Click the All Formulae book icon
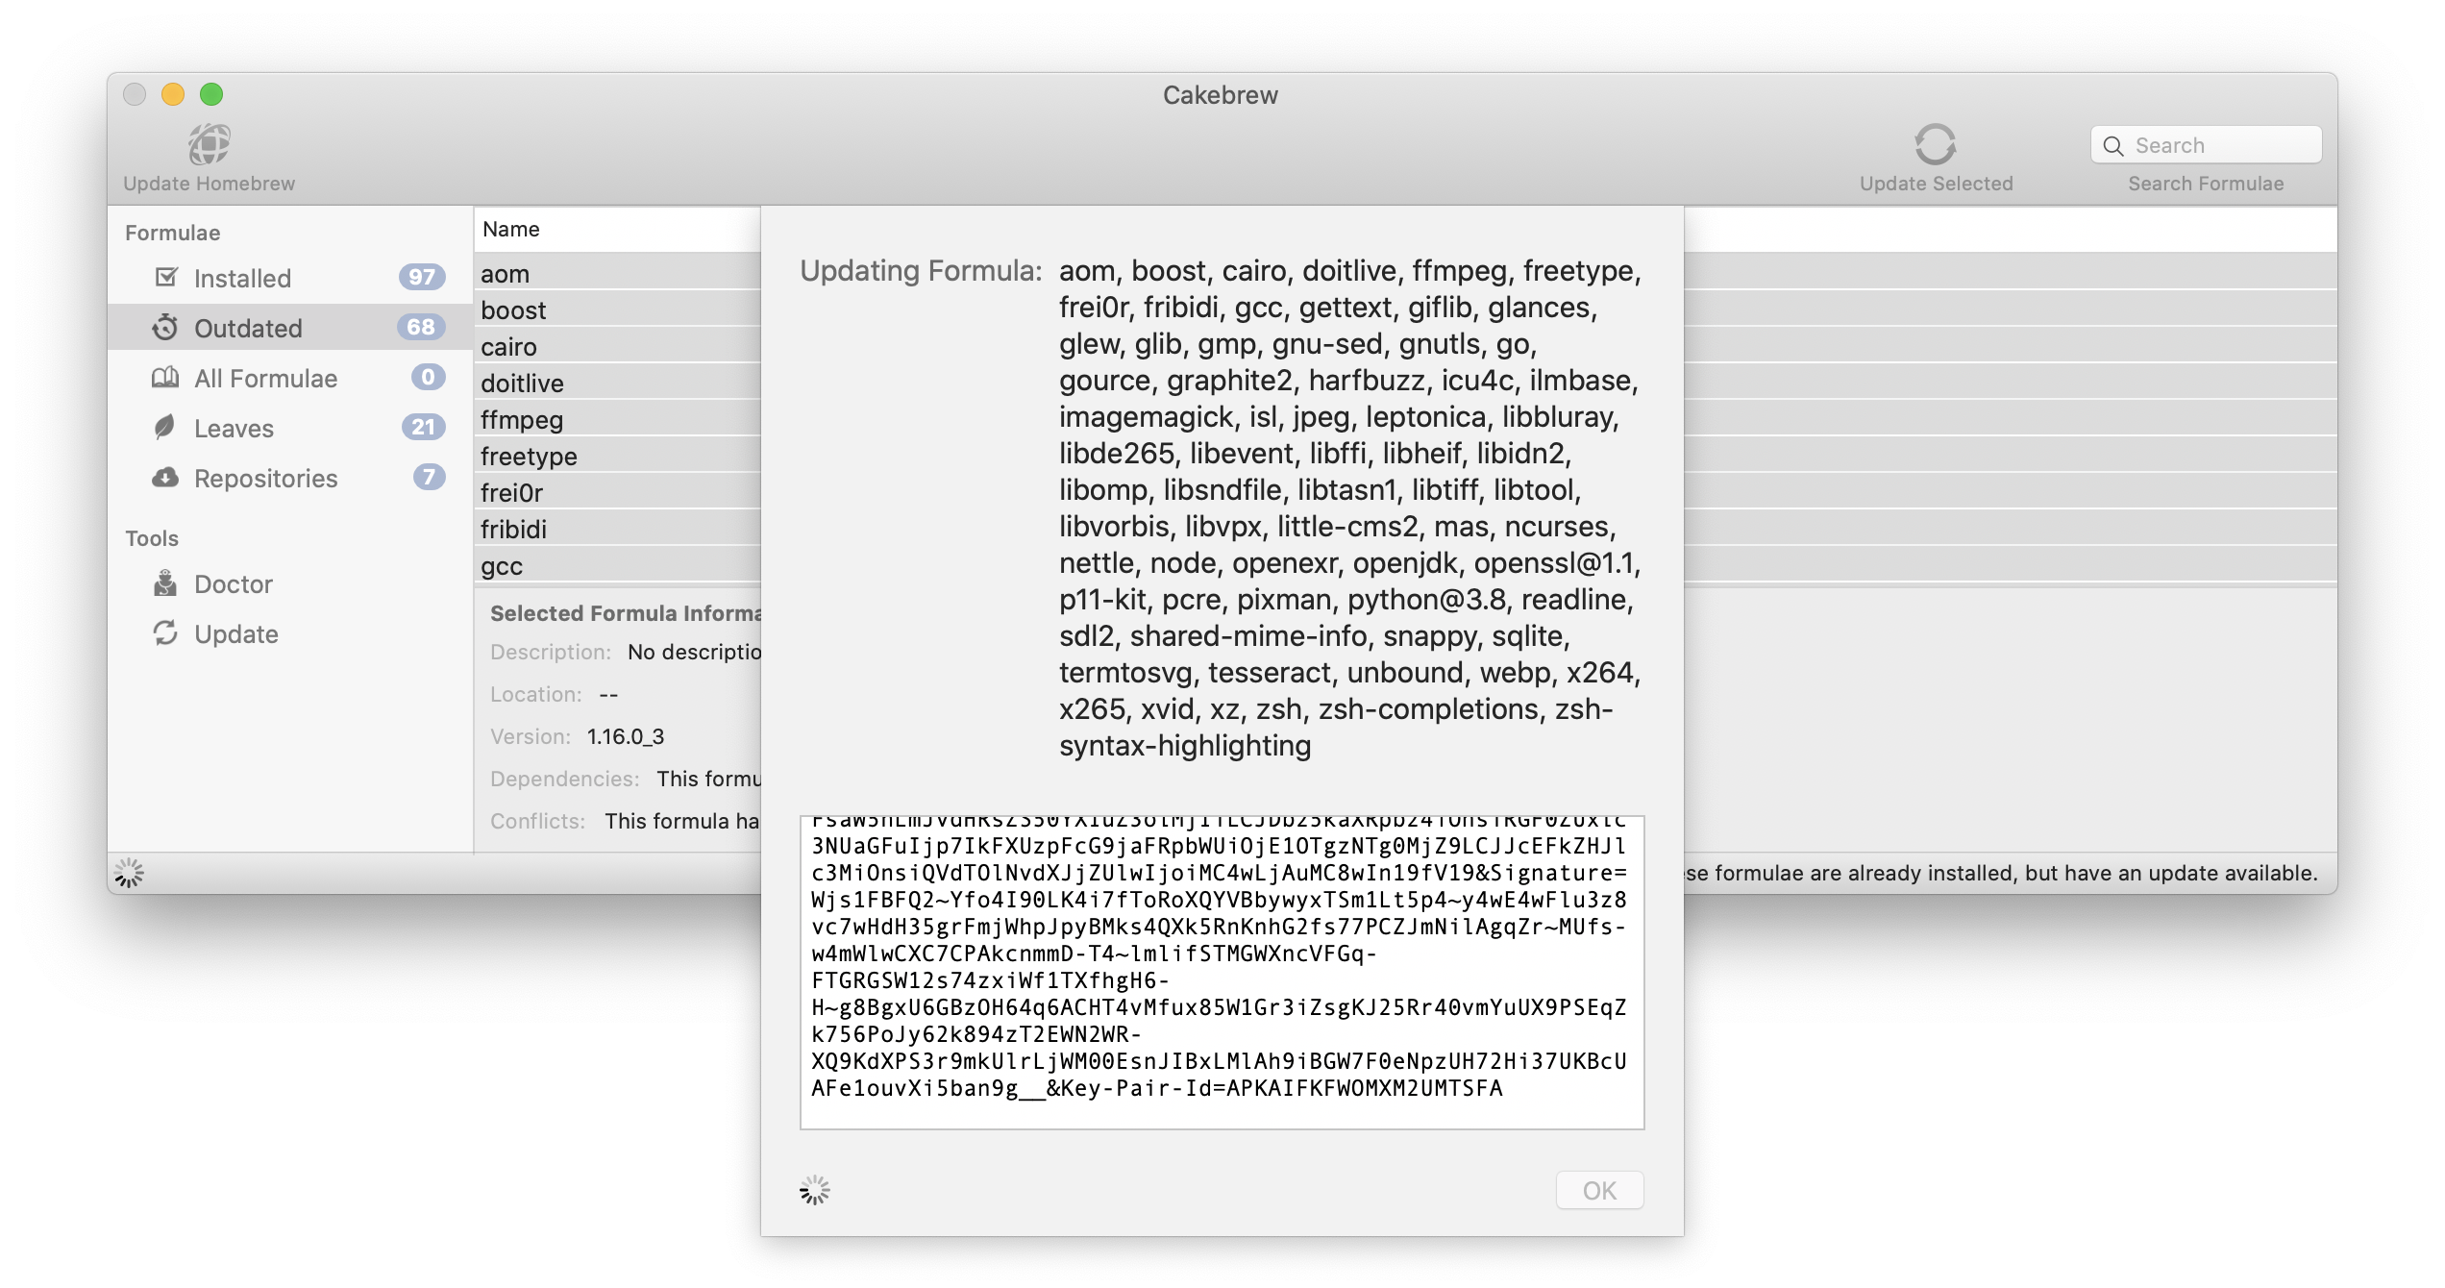 click(165, 377)
